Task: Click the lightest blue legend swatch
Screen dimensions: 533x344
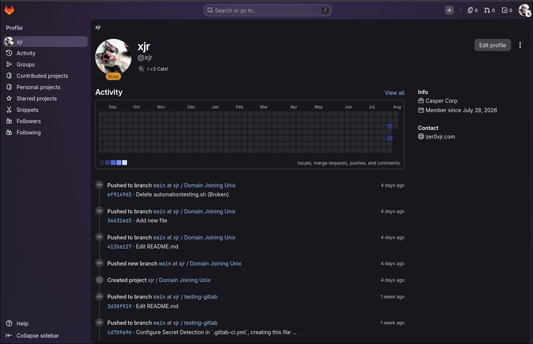Action: click(x=125, y=162)
